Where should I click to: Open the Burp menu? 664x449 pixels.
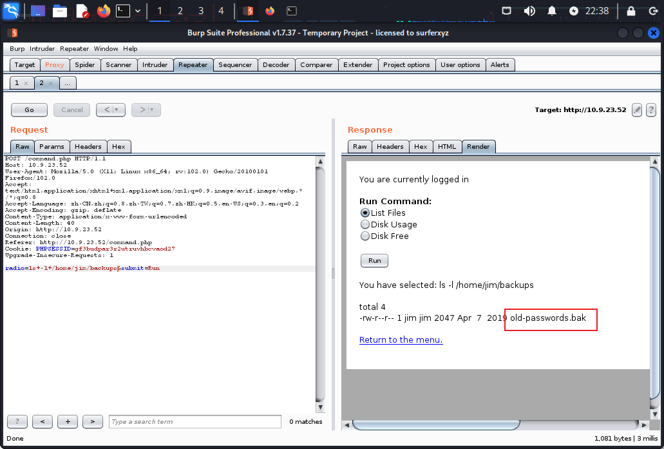pyautogui.click(x=17, y=49)
